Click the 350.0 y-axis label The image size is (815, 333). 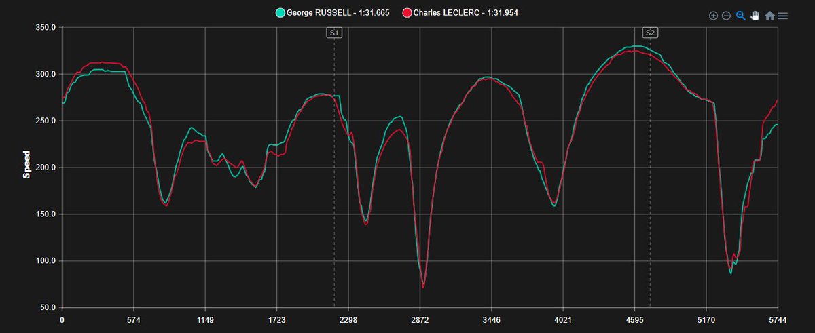point(44,28)
